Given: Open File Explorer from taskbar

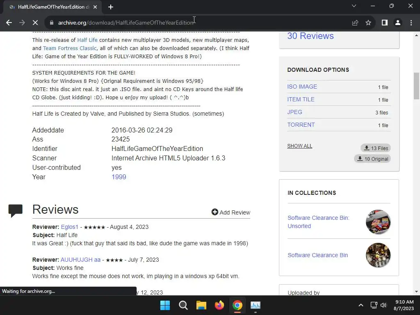Looking at the screenshot, I should click(x=201, y=305).
